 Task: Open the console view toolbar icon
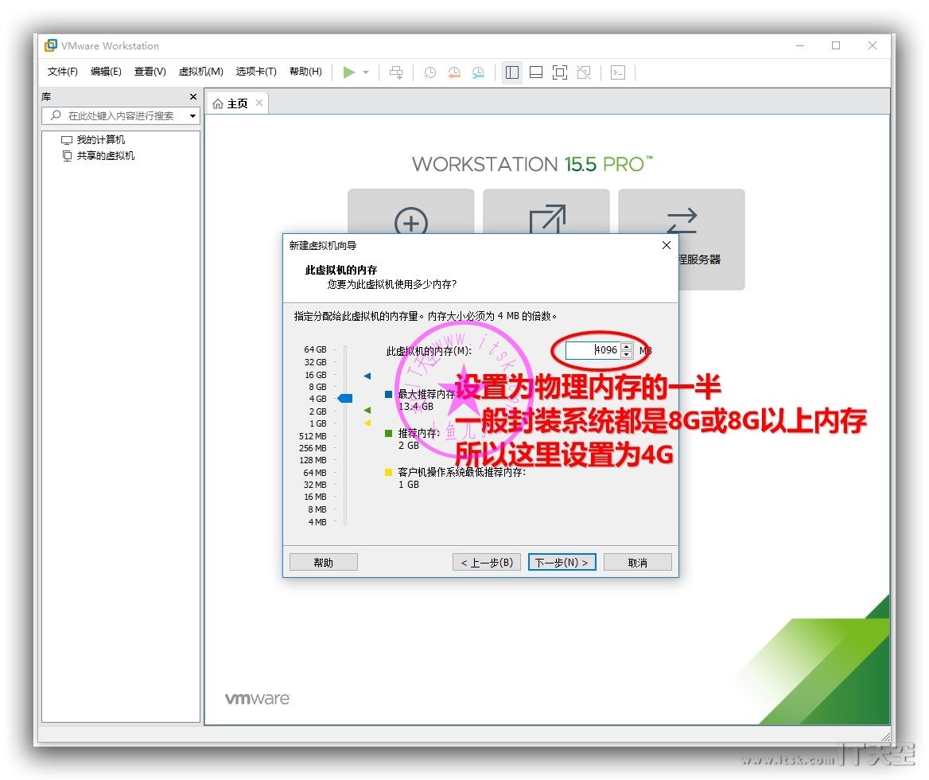(x=618, y=72)
